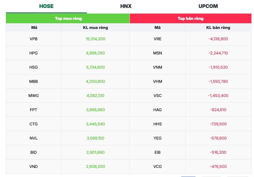Click net sell volume -576,600
Viewport: 254px width, 177px height.
pos(218,138)
